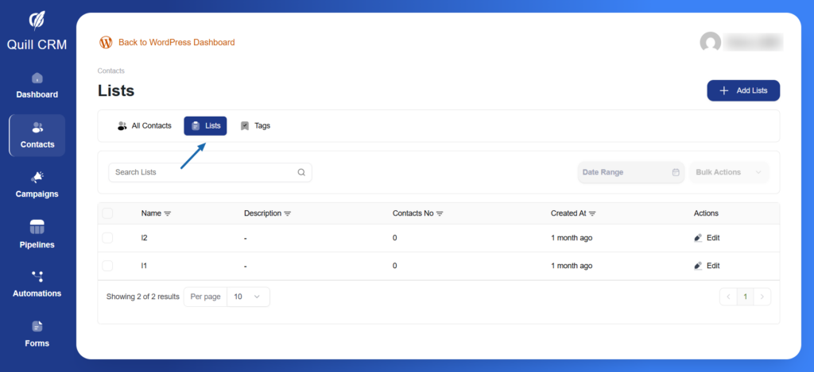Expand the per page count dropdown
Screen dimensions: 814x372
click(247, 297)
